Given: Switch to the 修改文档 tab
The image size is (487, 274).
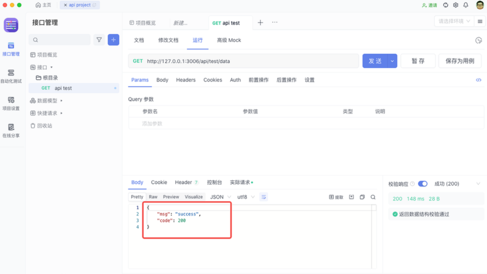Looking at the screenshot, I should click(168, 40).
